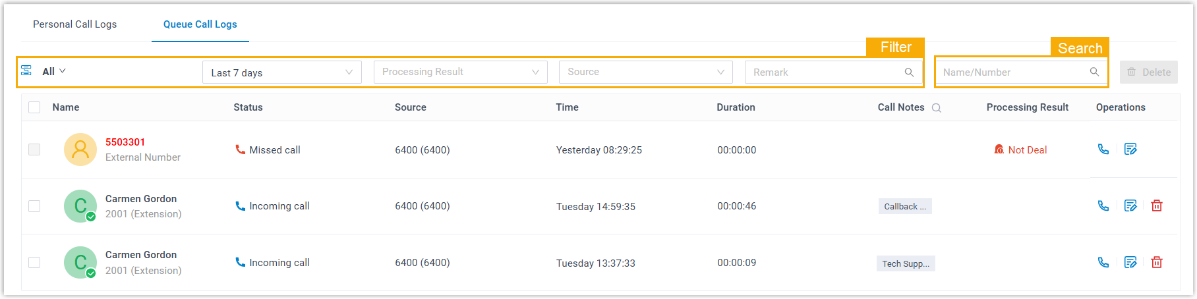
Task: Select the Tuesday 14:59:35 Carmen Gordon row checkbox
Action: click(34, 206)
